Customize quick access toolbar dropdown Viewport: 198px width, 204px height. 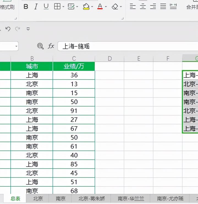coord(28,29)
